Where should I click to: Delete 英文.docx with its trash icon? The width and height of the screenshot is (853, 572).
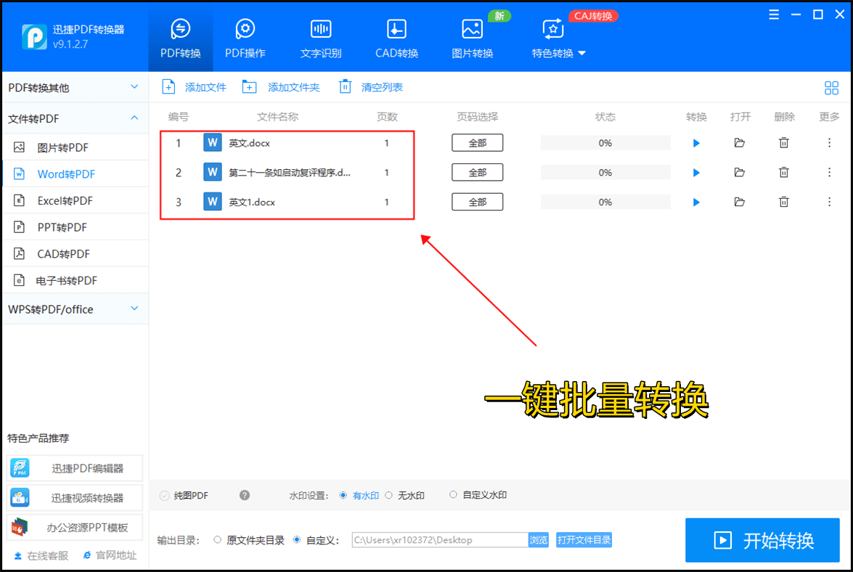coord(784,143)
